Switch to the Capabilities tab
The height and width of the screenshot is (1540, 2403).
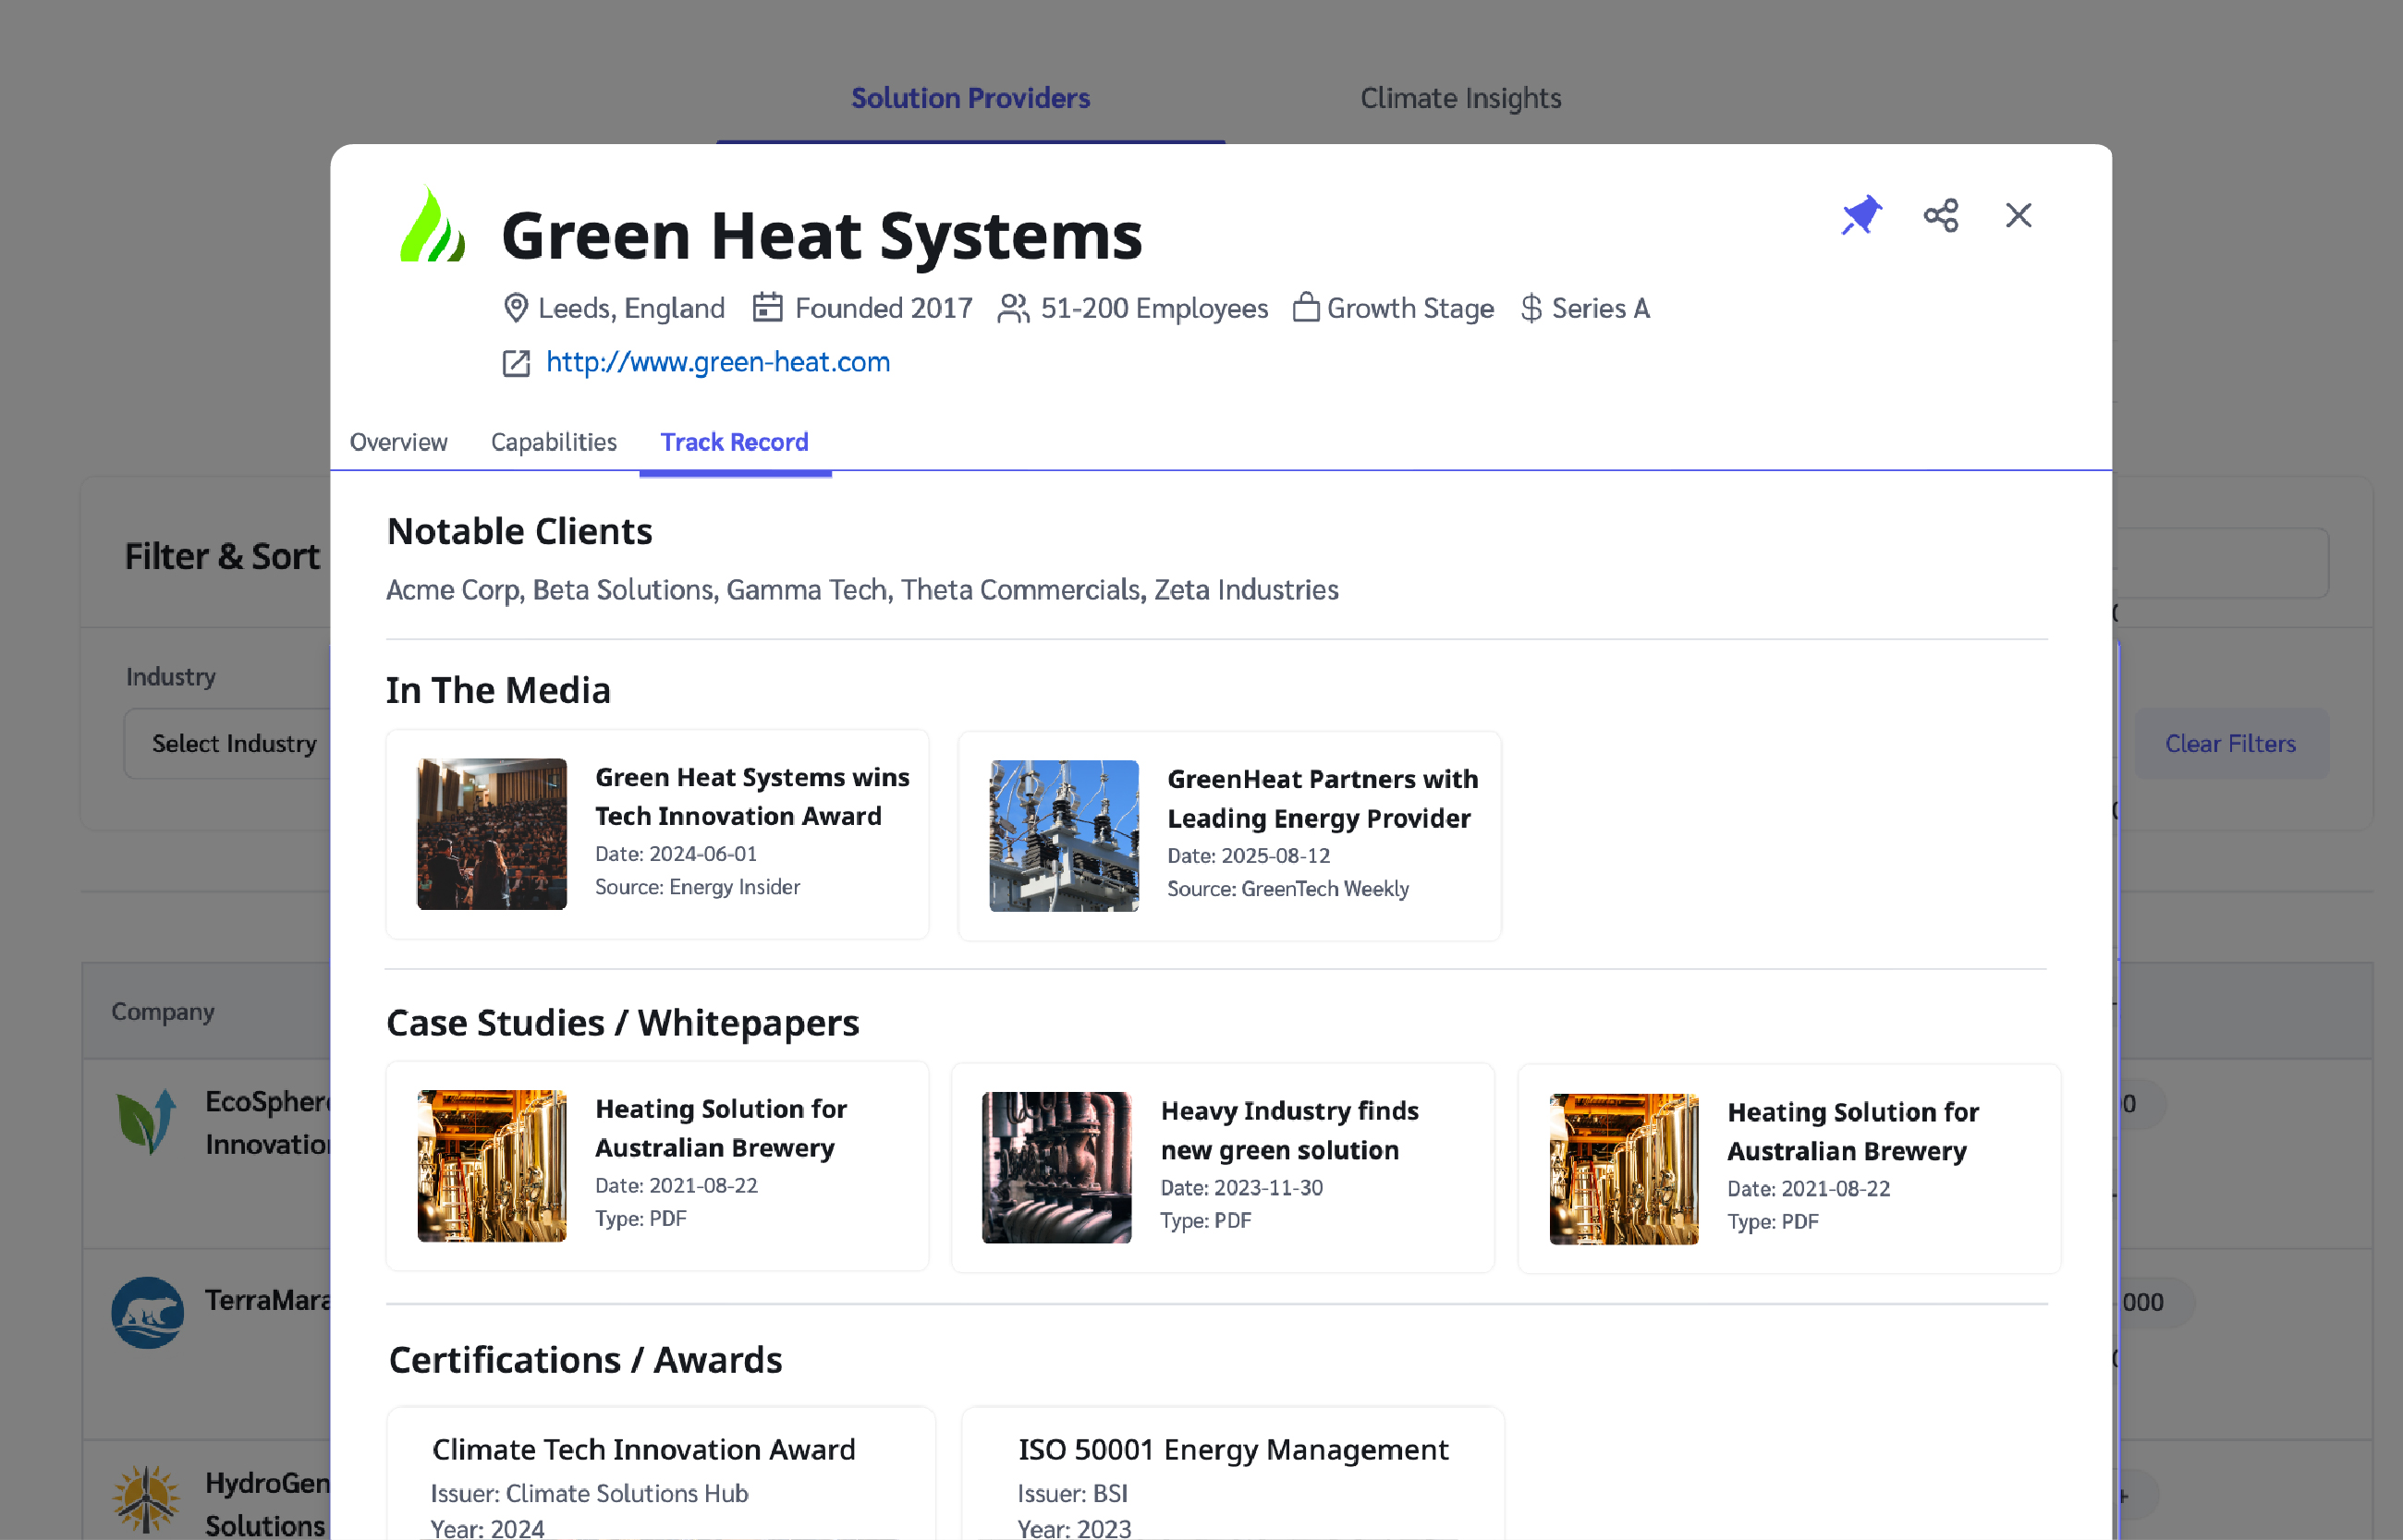click(554, 442)
